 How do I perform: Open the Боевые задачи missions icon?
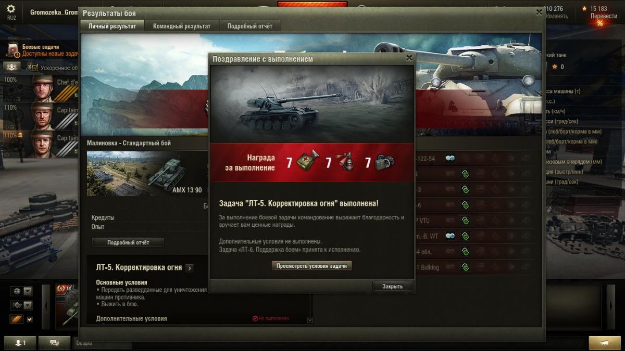(14, 50)
